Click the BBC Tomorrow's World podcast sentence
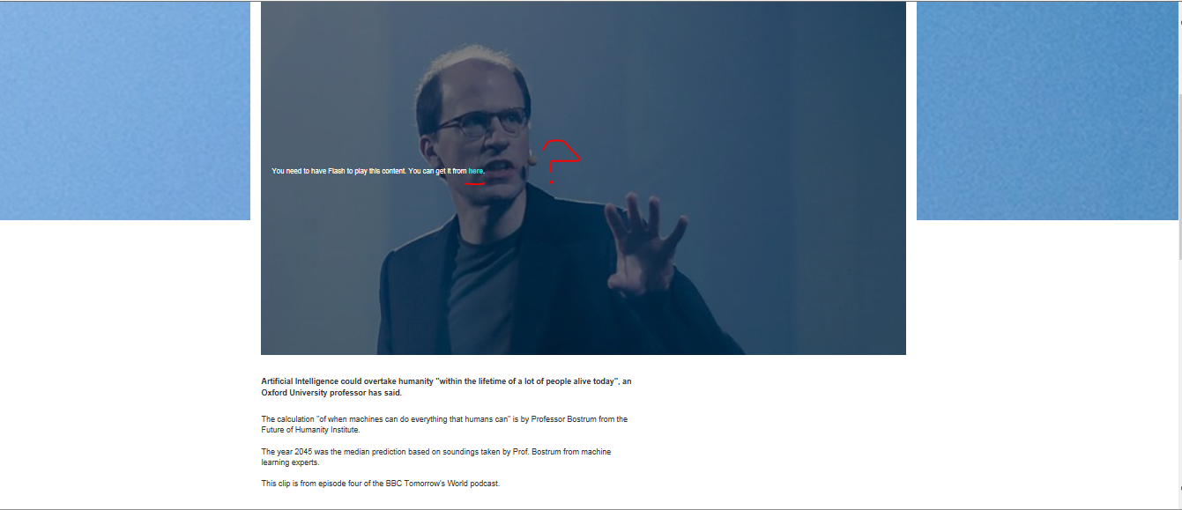Viewport: 1182px width, 510px height. (x=381, y=484)
